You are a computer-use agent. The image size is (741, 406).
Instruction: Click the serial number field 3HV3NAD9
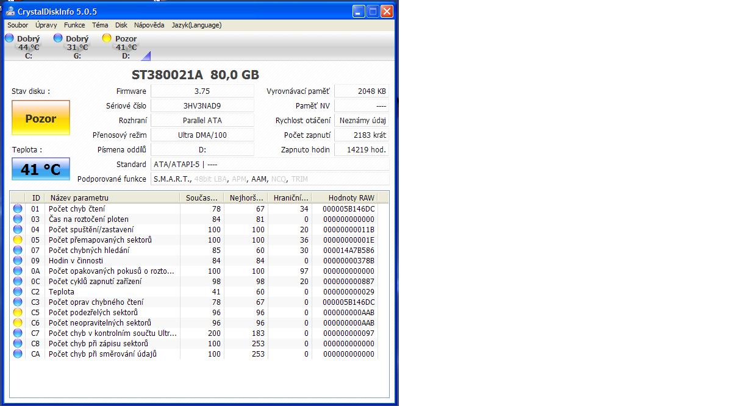coord(202,105)
